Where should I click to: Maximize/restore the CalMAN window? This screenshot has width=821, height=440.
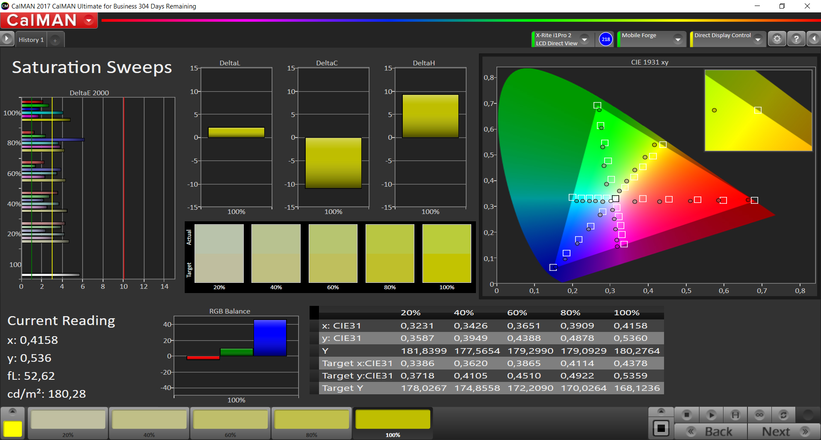782,6
